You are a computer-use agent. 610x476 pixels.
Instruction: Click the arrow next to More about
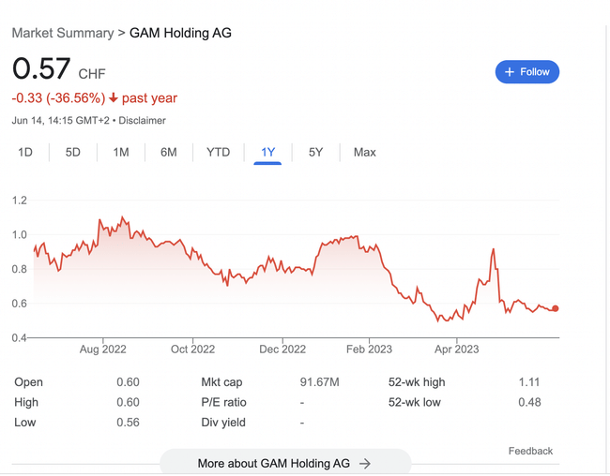365,463
